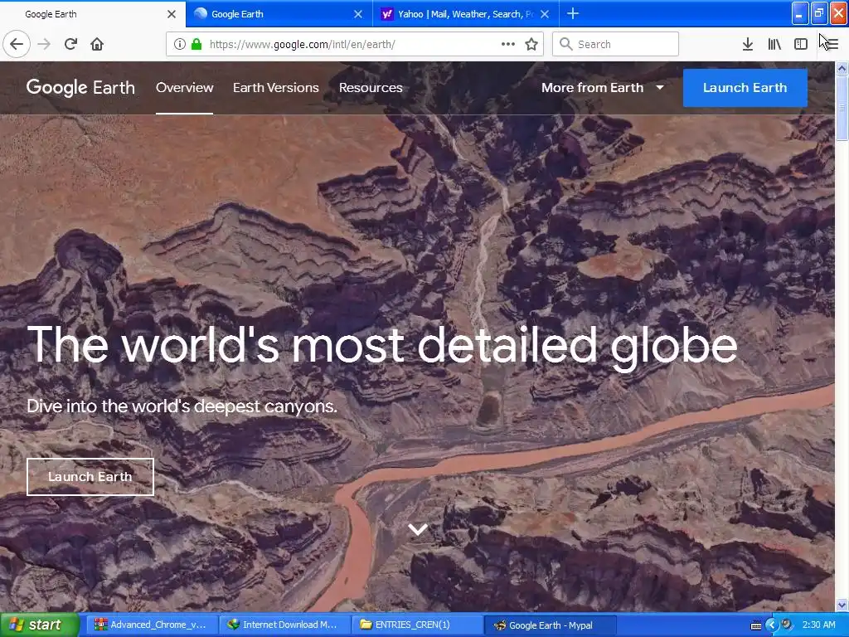This screenshot has height=637, width=849.
Task: Open the browser hamburger menu
Action: point(831,45)
